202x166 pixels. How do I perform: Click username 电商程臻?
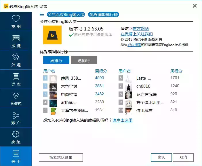(x=69, y=94)
